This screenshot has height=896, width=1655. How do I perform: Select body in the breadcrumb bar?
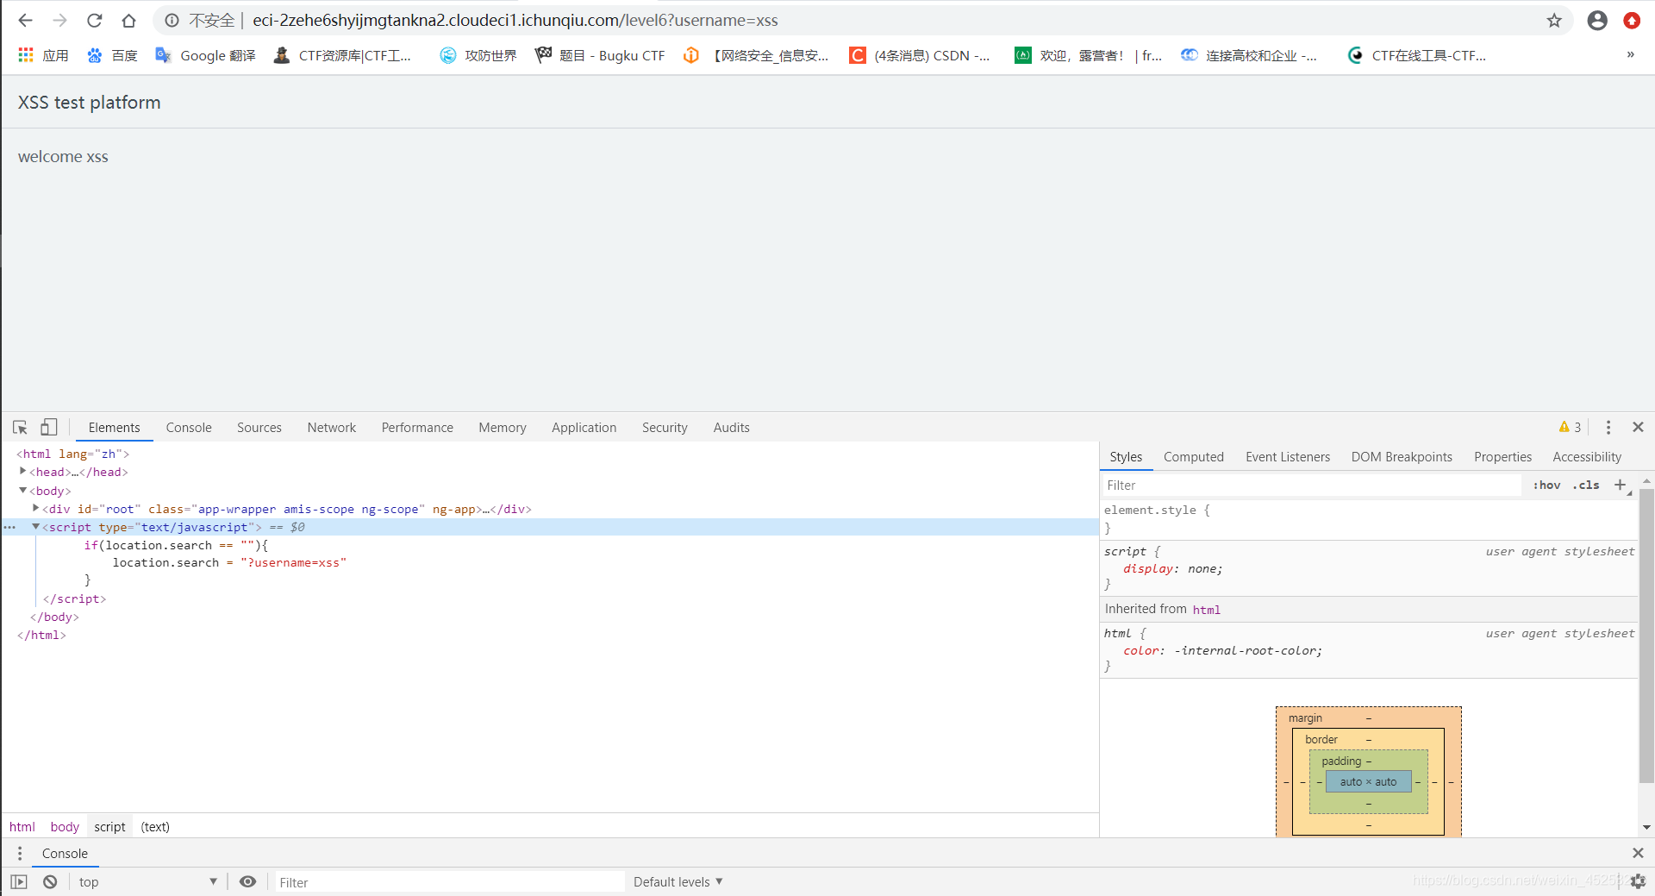click(x=65, y=826)
